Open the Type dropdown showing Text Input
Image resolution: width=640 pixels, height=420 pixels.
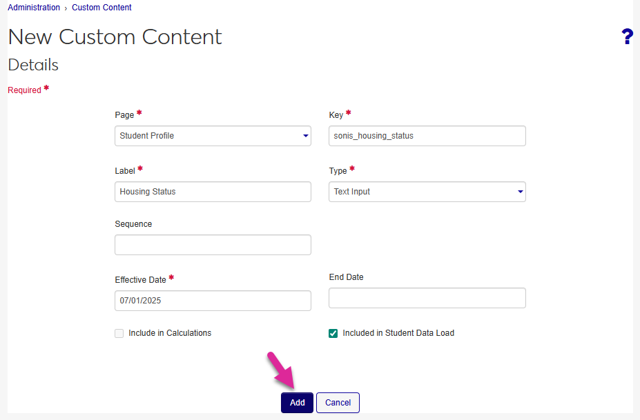click(427, 192)
